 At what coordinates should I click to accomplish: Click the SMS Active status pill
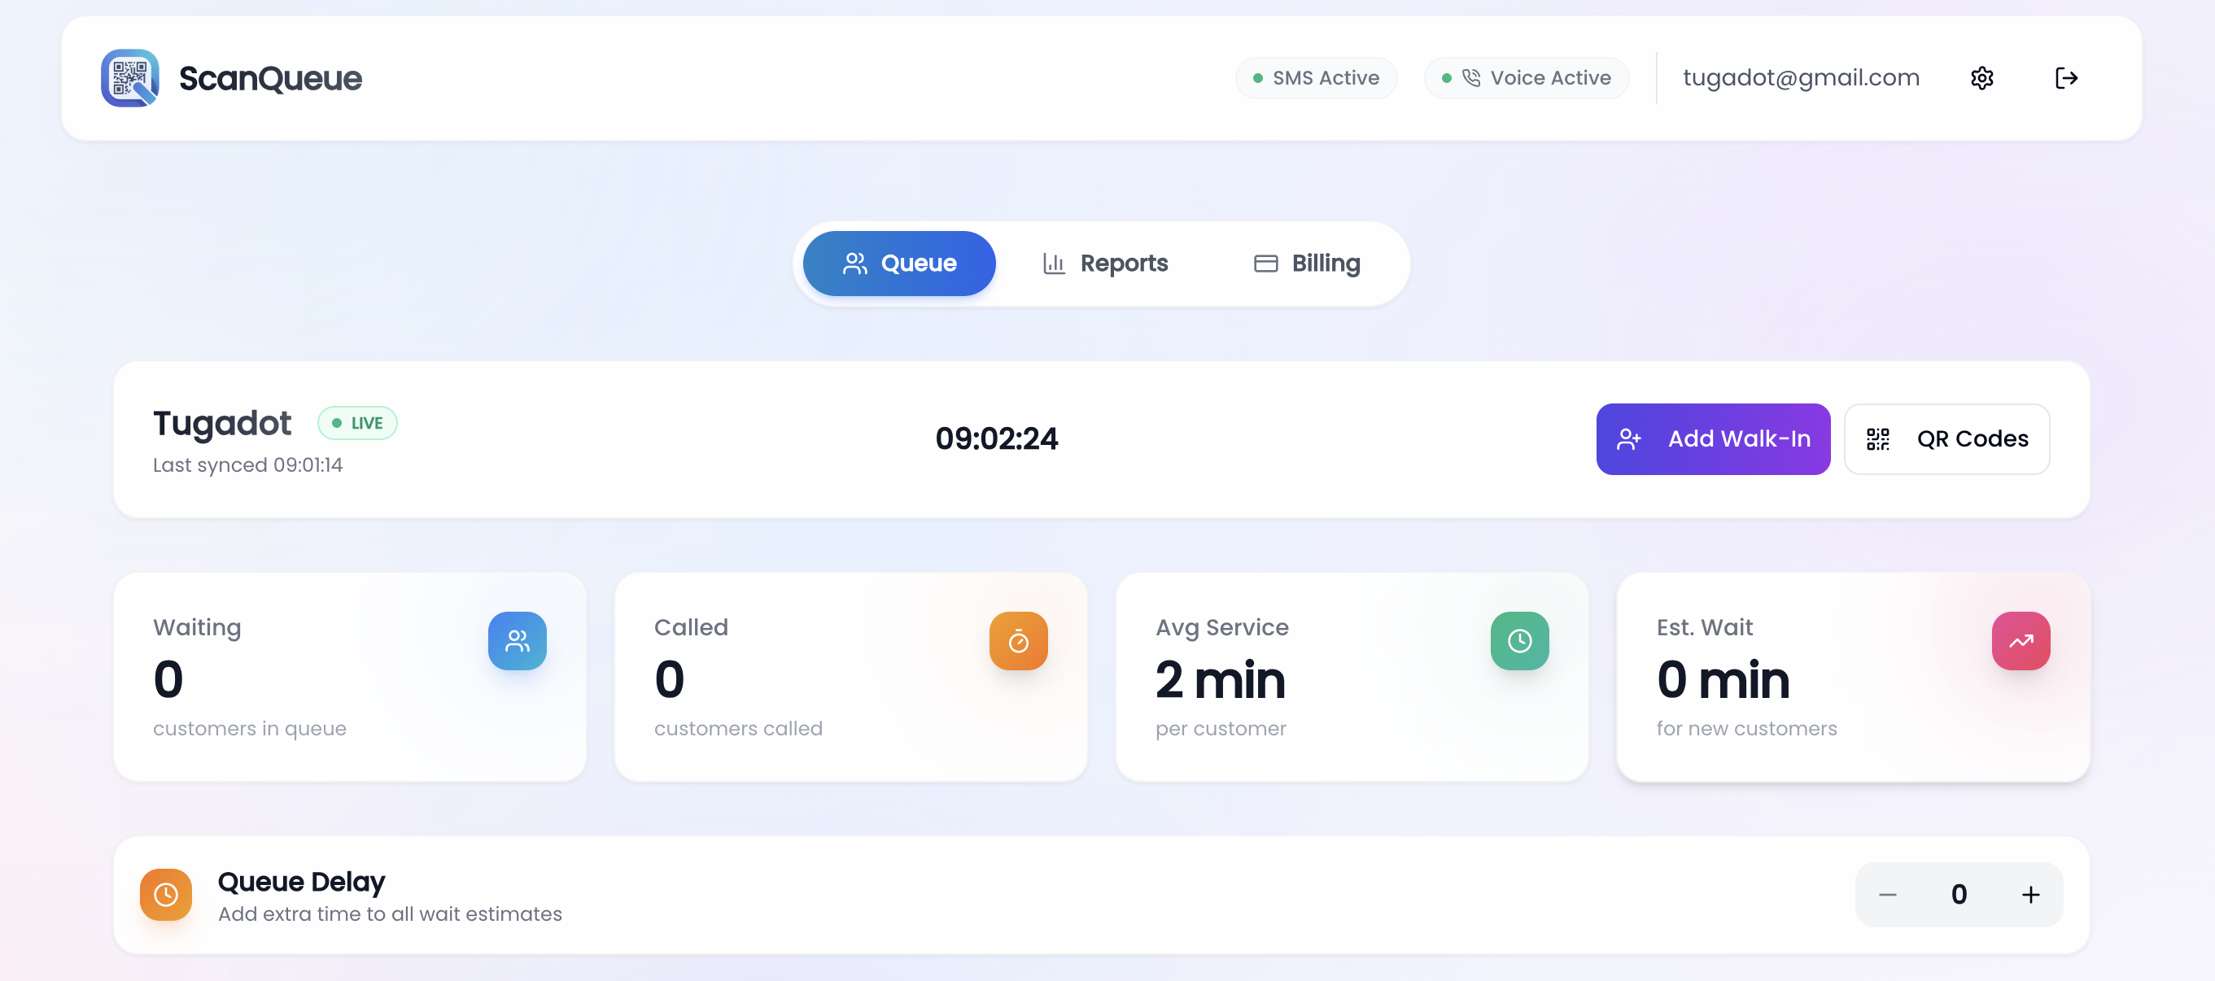point(1316,78)
